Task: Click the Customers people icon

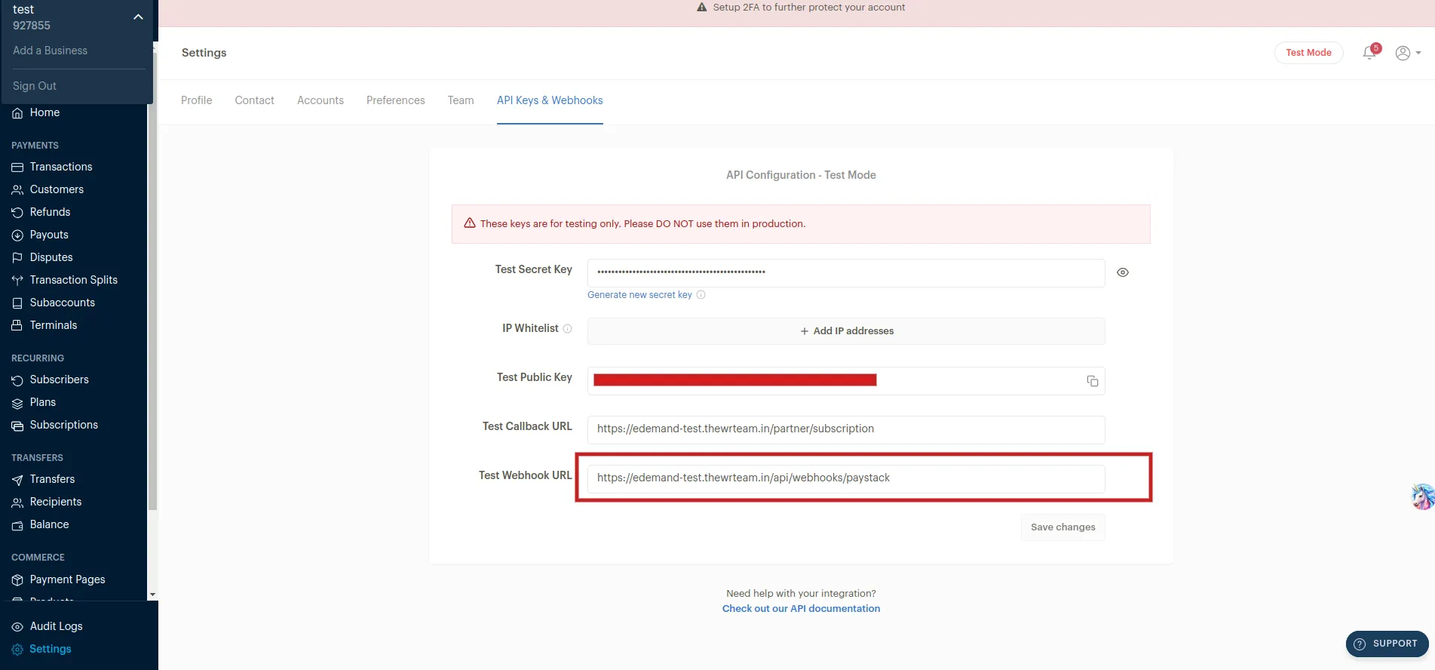Action: [x=17, y=190]
